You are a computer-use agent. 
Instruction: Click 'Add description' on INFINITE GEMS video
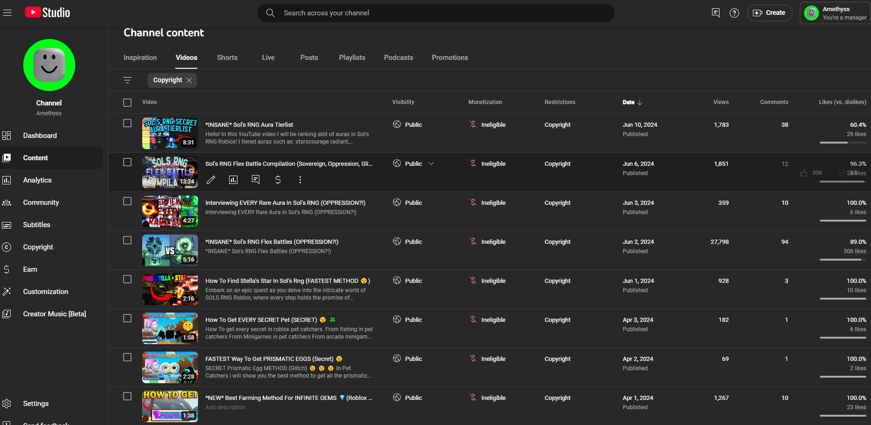225,407
